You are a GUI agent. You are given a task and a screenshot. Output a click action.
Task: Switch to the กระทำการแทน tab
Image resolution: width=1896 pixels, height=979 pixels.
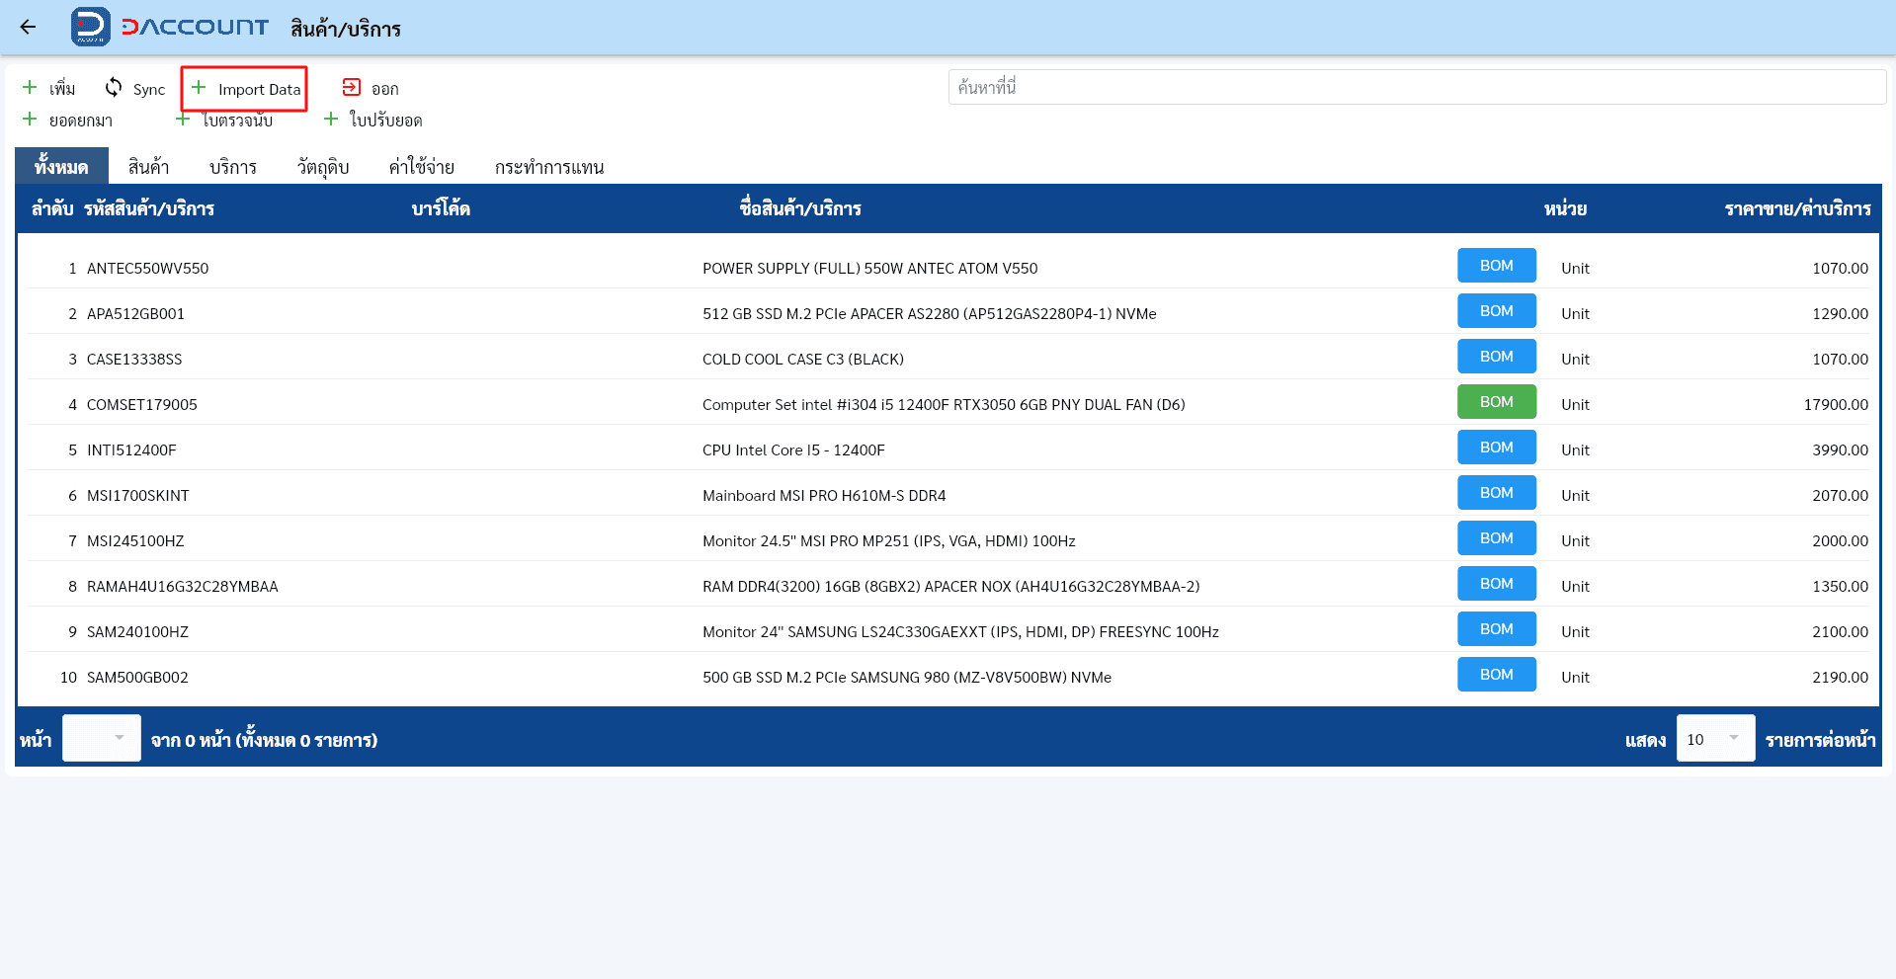(x=549, y=166)
